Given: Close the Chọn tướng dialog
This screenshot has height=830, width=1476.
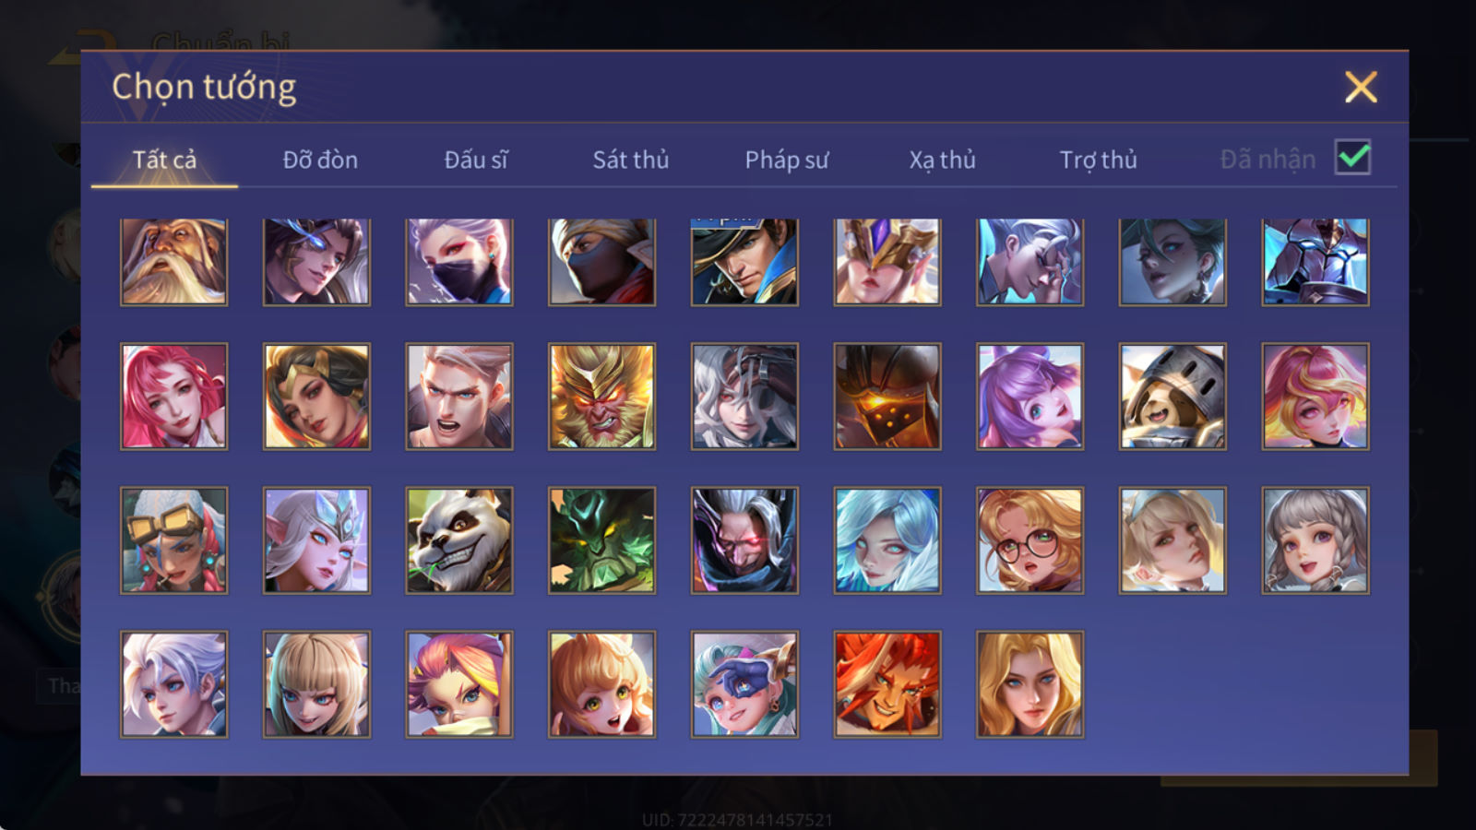Looking at the screenshot, I should 1361,87.
